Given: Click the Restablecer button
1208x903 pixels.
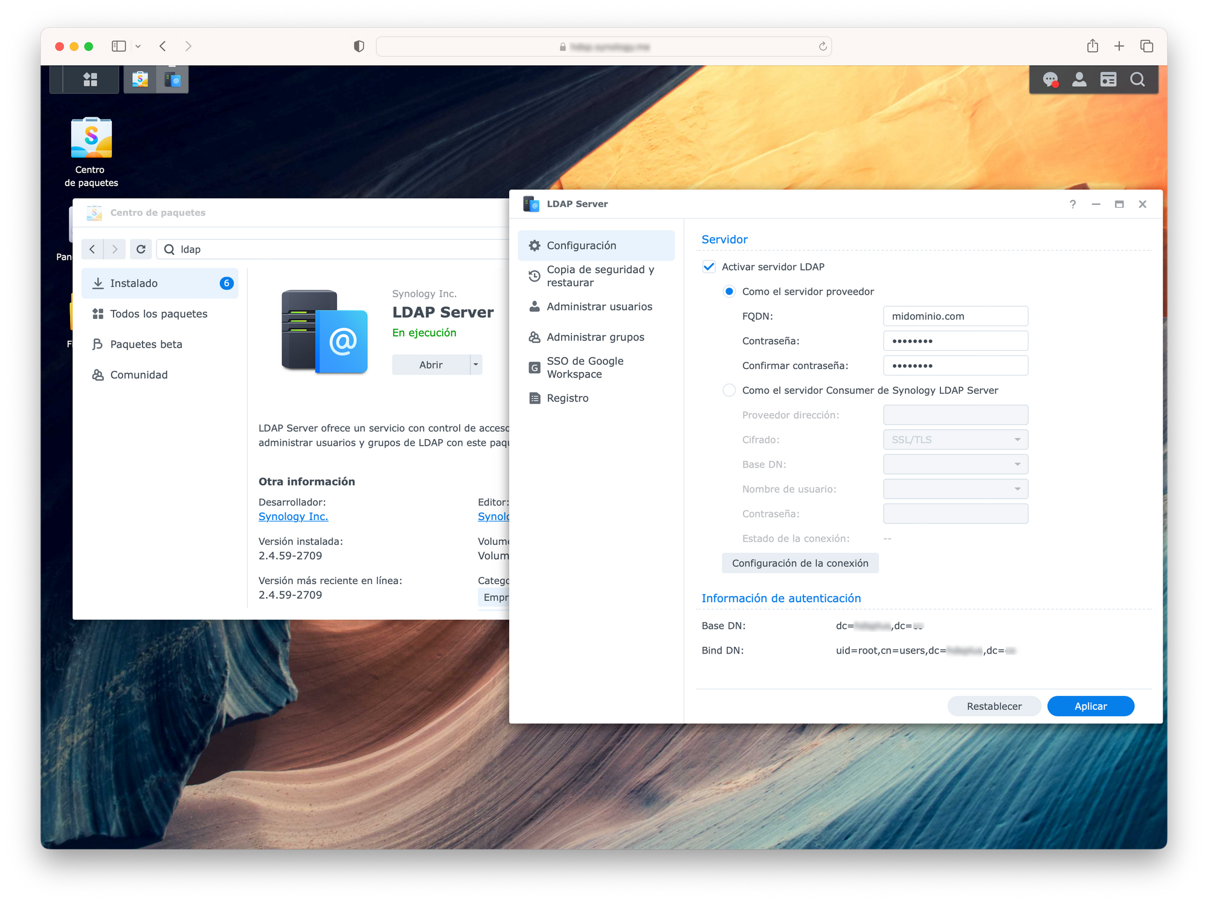Looking at the screenshot, I should (994, 706).
